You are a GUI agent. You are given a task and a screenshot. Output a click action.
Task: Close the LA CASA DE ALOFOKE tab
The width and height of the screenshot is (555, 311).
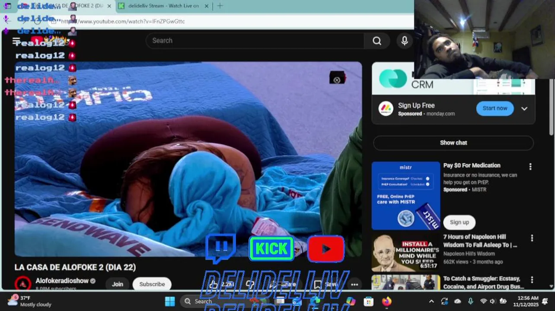click(109, 6)
